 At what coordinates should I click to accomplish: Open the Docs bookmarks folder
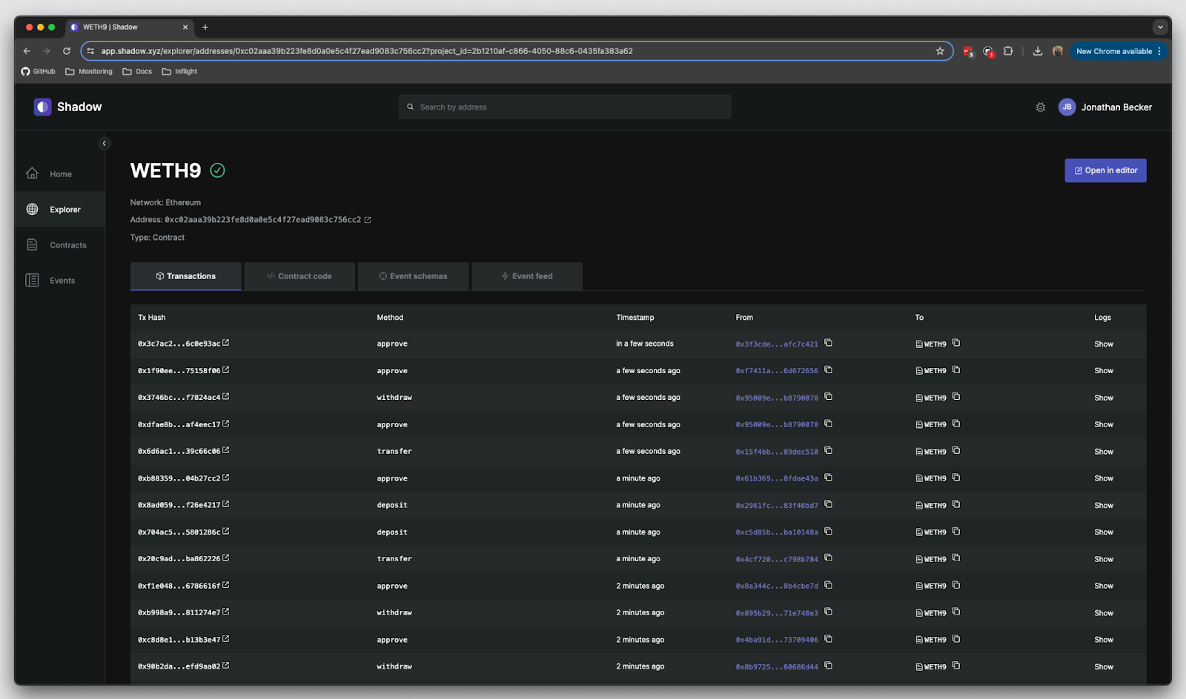(137, 72)
